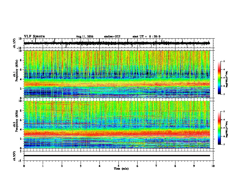240x186 pixels.
Task: Click the ch.1(V) waveform trace panel
Action: (x=119, y=43)
